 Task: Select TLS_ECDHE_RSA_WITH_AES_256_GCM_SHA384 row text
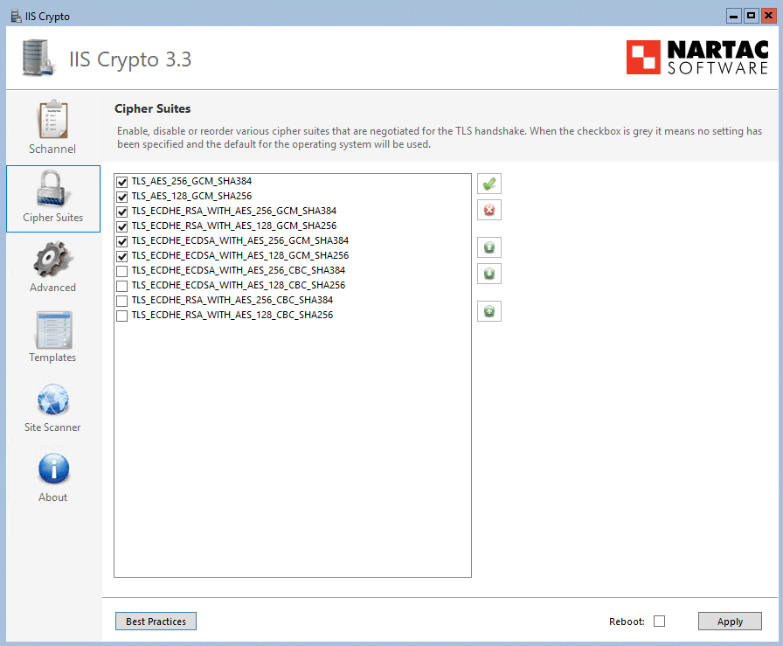click(x=234, y=211)
